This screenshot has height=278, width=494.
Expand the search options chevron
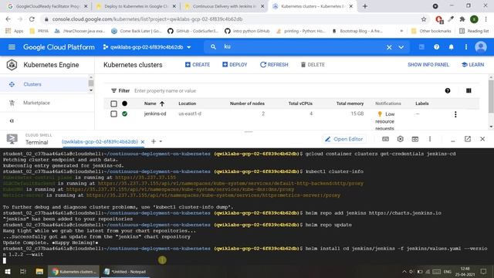(x=401, y=47)
